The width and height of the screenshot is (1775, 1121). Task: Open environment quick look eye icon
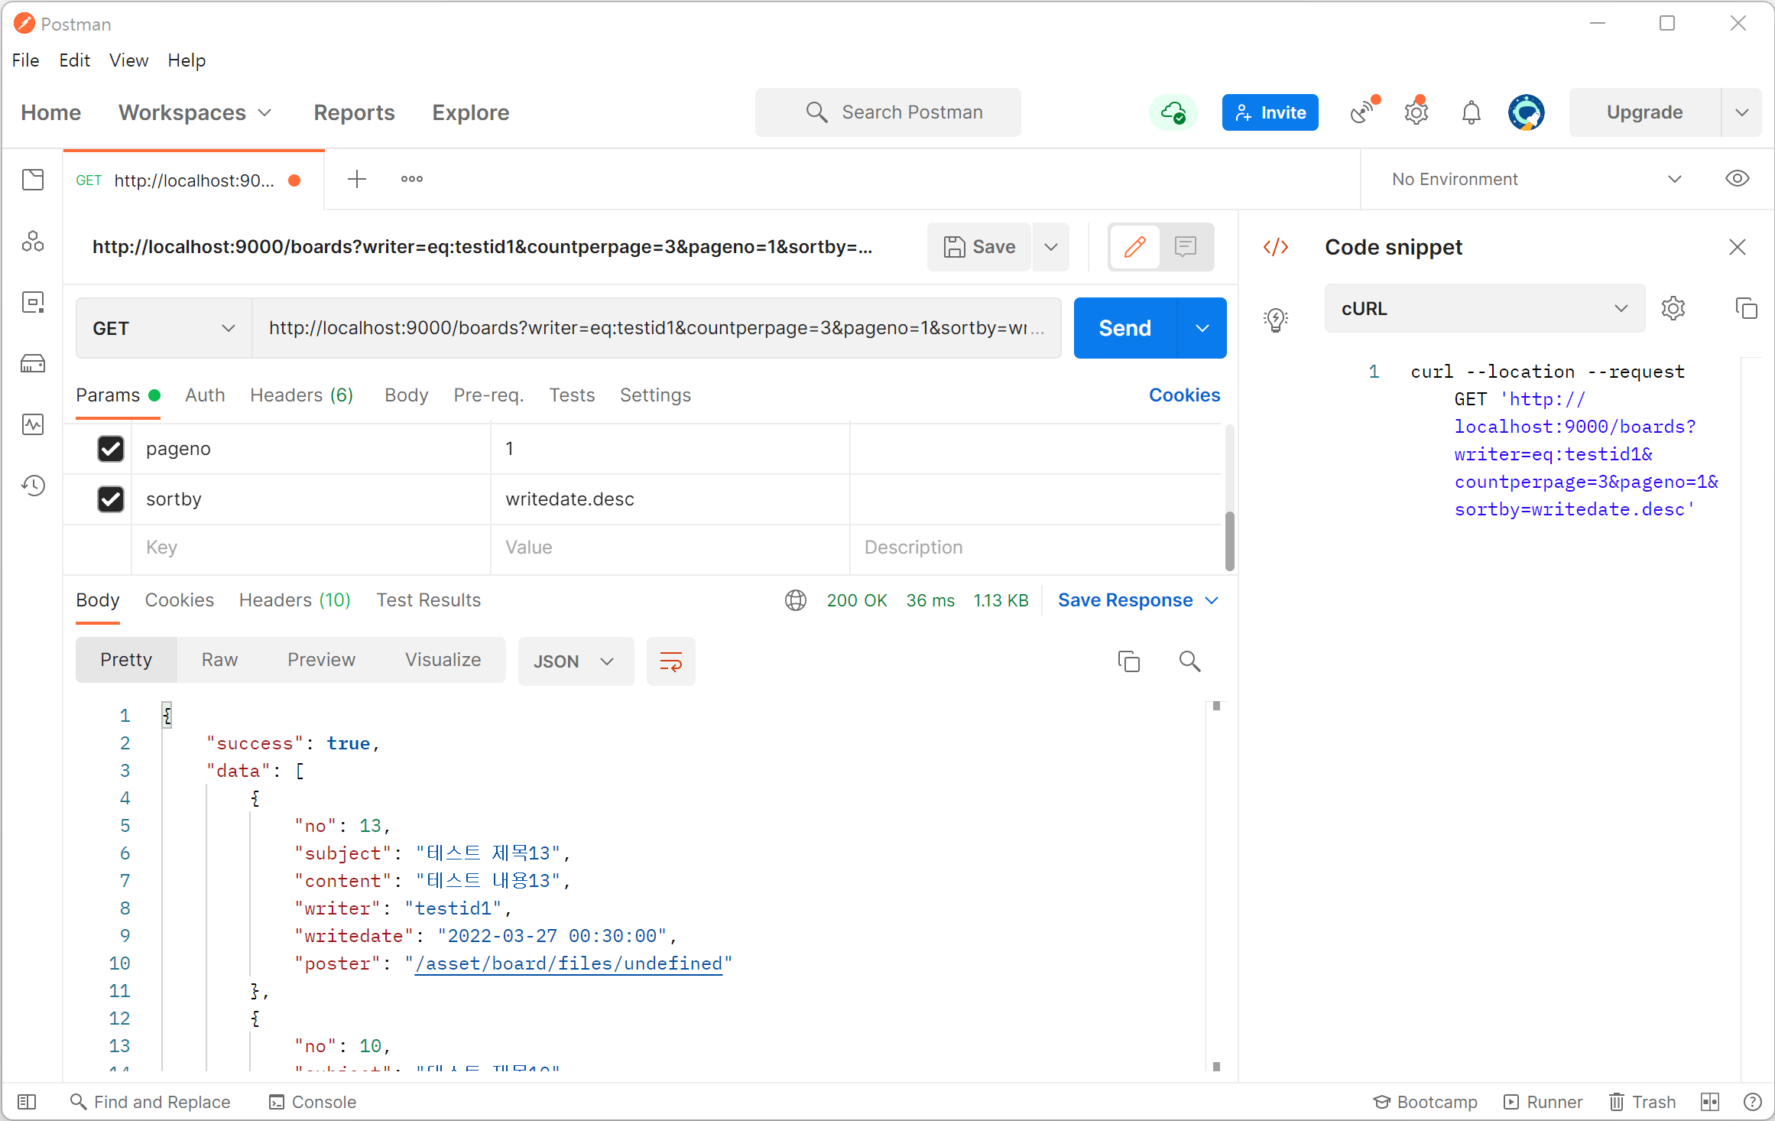1737,179
